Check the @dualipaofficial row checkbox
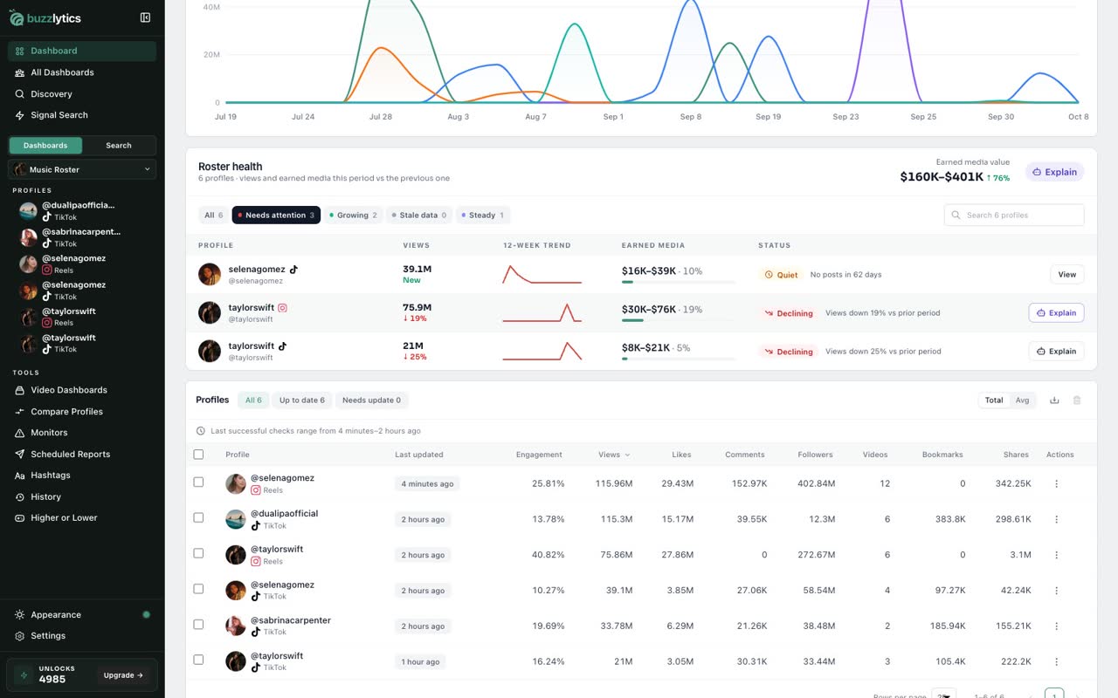Image resolution: width=1118 pixels, height=698 pixels. [198, 517]
